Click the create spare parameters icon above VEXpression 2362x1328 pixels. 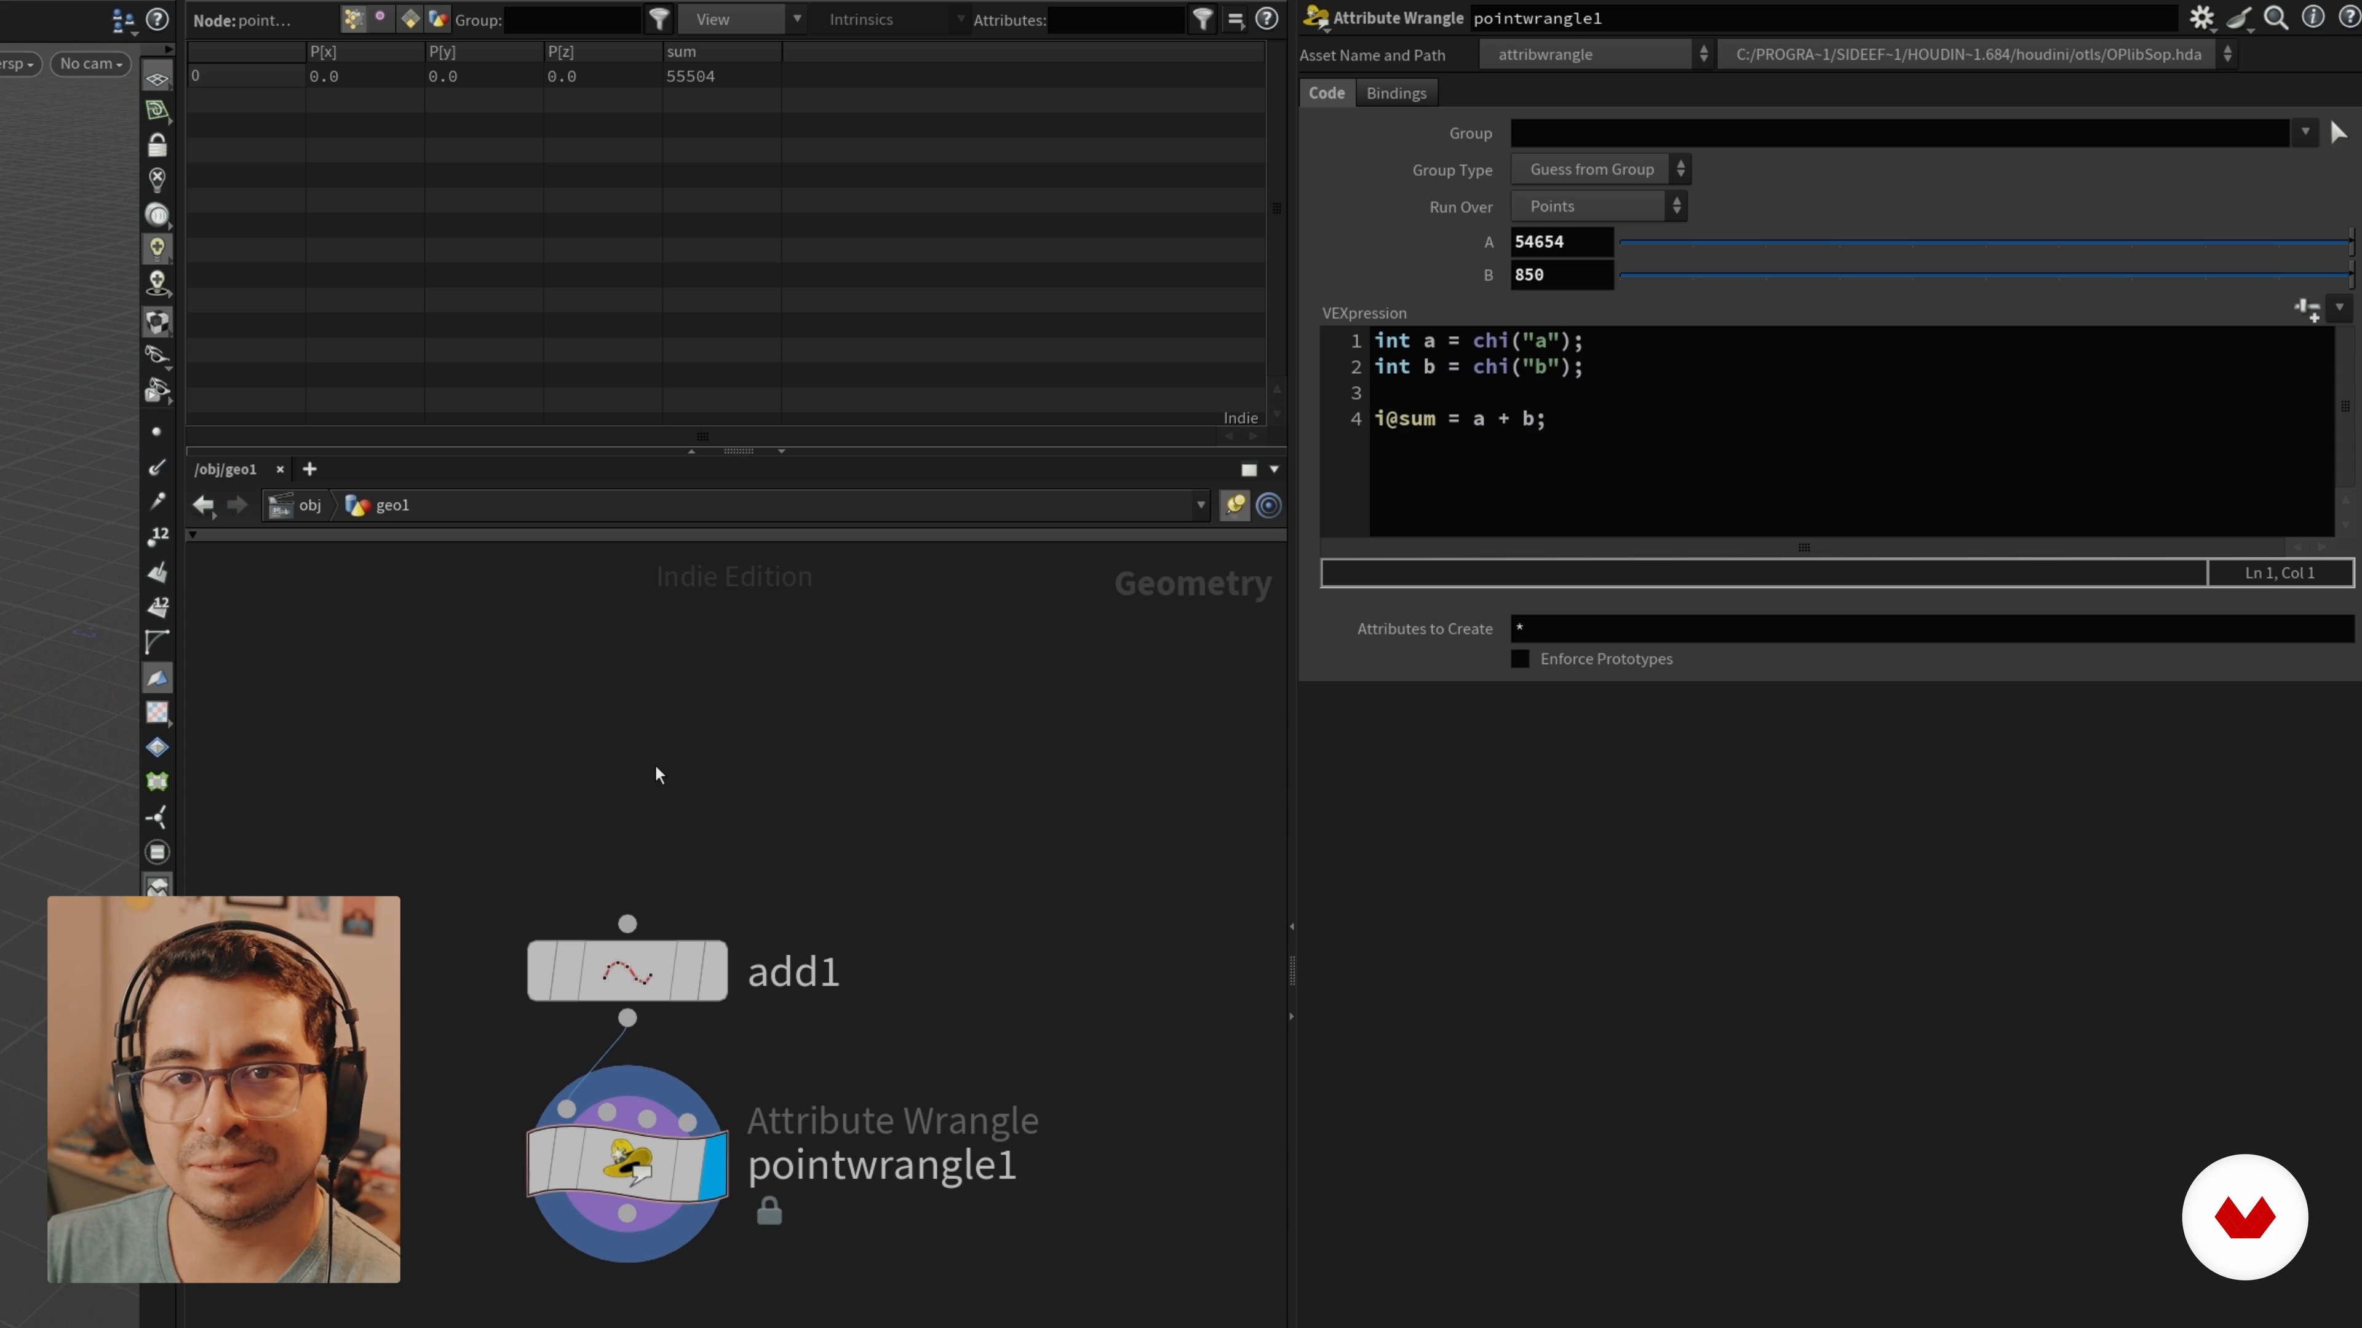[2307, 310]
